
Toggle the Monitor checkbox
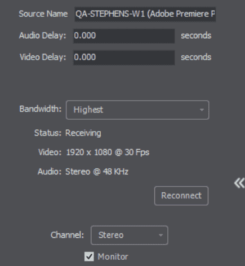click(x=89, y=256)
